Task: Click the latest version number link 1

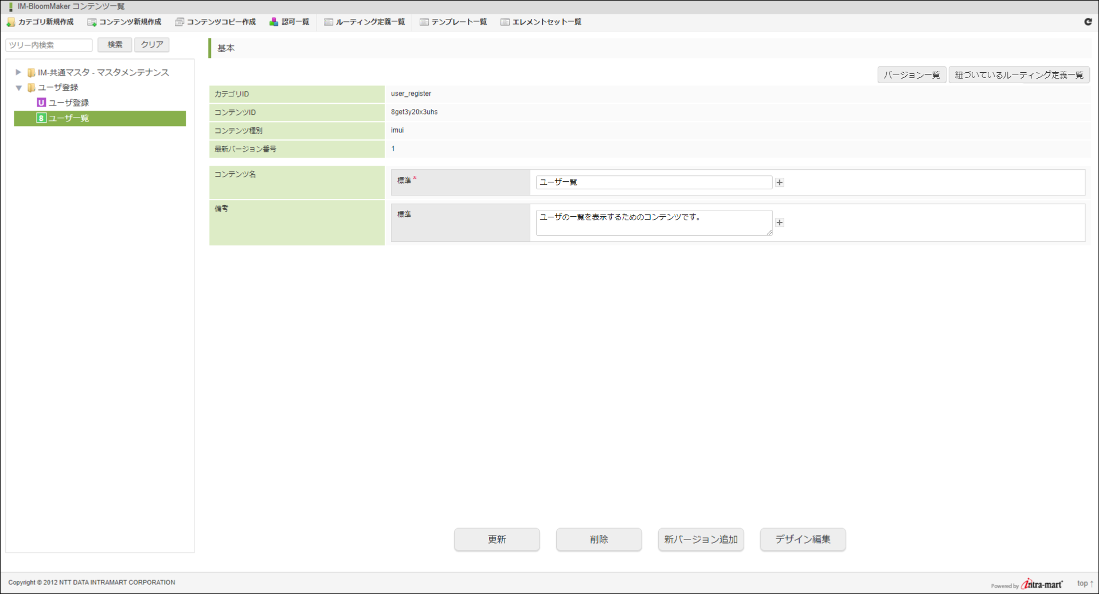Action: coord(393,148)
